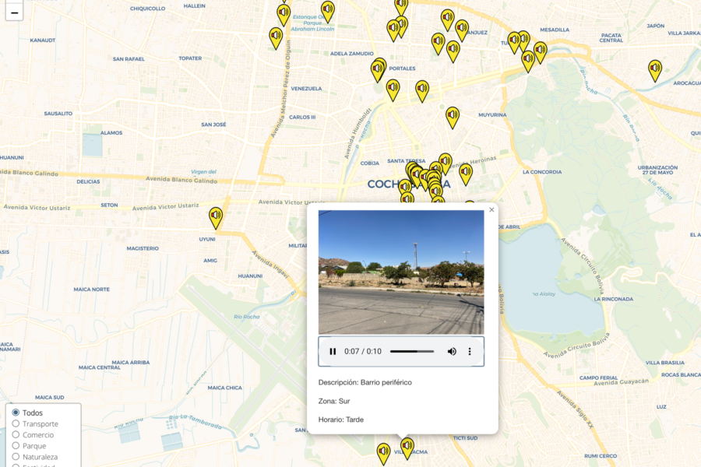Open sound marker near Arocagua

point(655,71)
